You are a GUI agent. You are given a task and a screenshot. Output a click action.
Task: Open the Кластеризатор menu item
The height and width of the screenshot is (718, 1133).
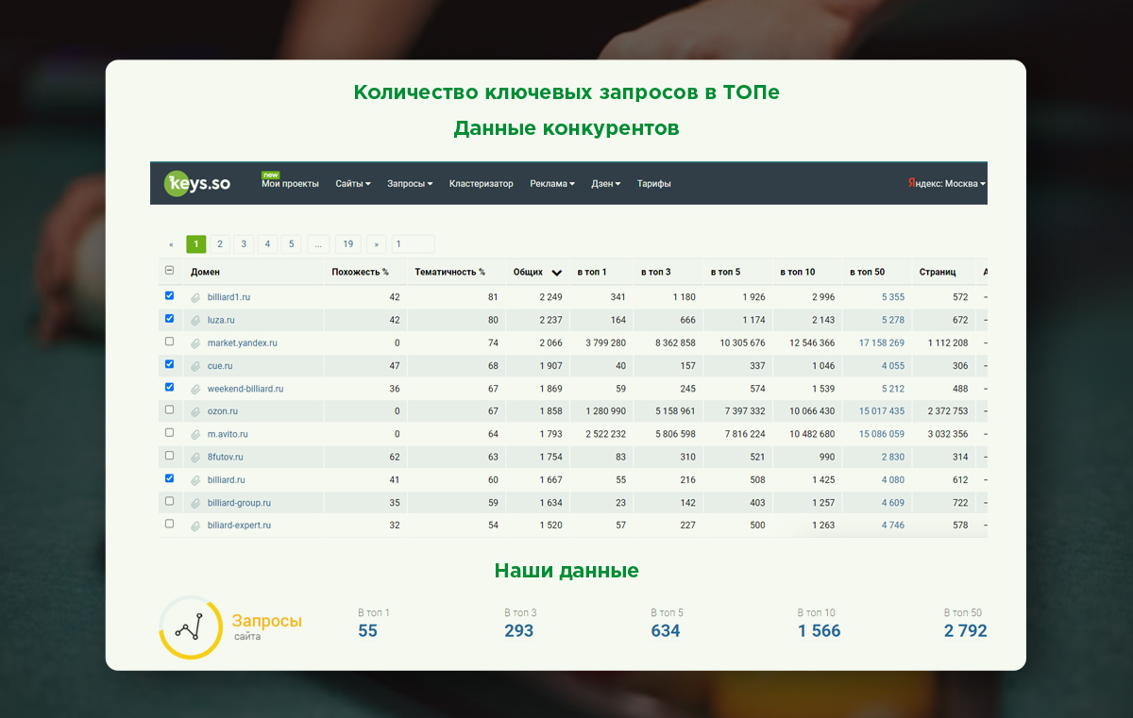[x=481, y=184]
